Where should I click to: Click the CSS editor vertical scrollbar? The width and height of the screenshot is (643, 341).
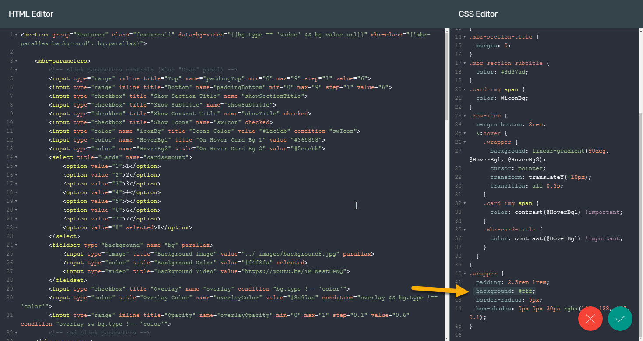tap(640, 225)
